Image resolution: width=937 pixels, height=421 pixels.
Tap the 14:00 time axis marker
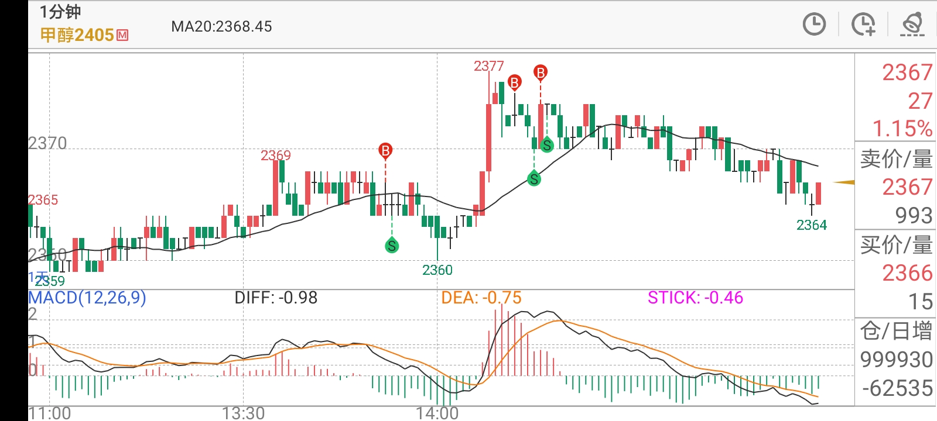tap(437, 413)
